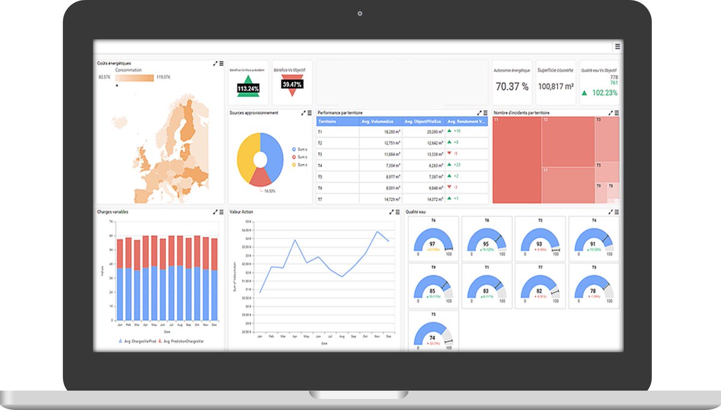Open the Sources approvisionnement panel menu

pos(309,112)
